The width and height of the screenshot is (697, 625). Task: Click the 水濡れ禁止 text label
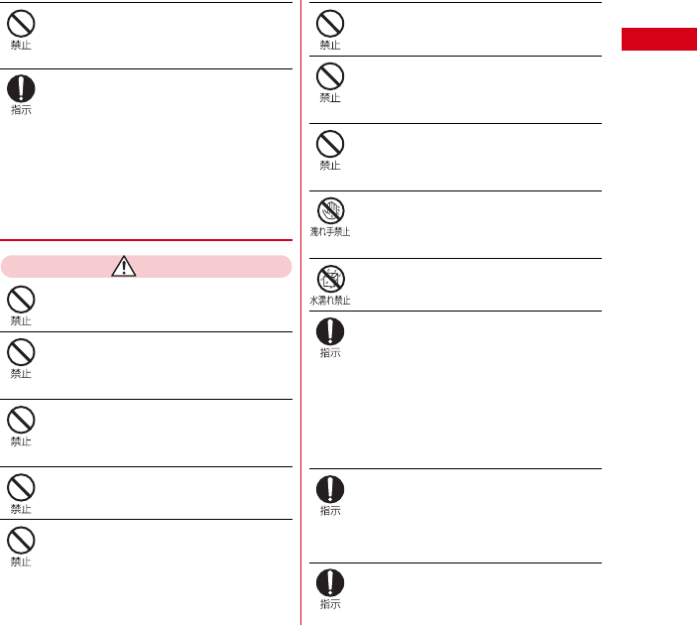point(330,301)
